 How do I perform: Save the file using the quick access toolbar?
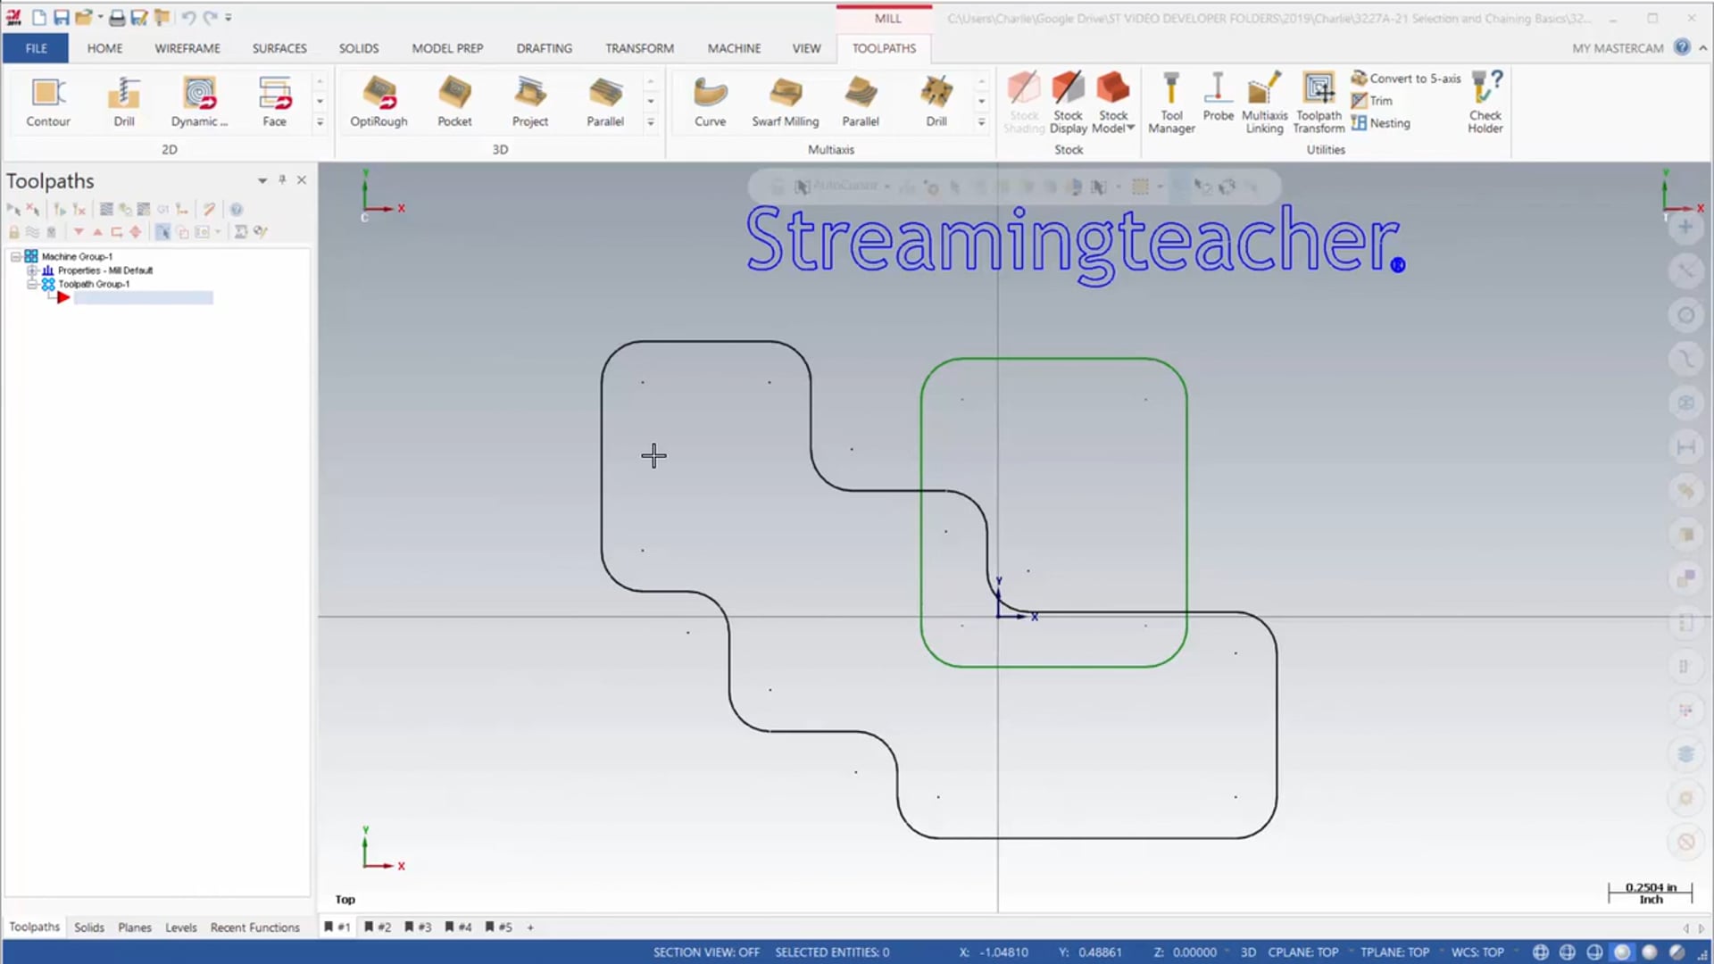(x=62, y=17)
